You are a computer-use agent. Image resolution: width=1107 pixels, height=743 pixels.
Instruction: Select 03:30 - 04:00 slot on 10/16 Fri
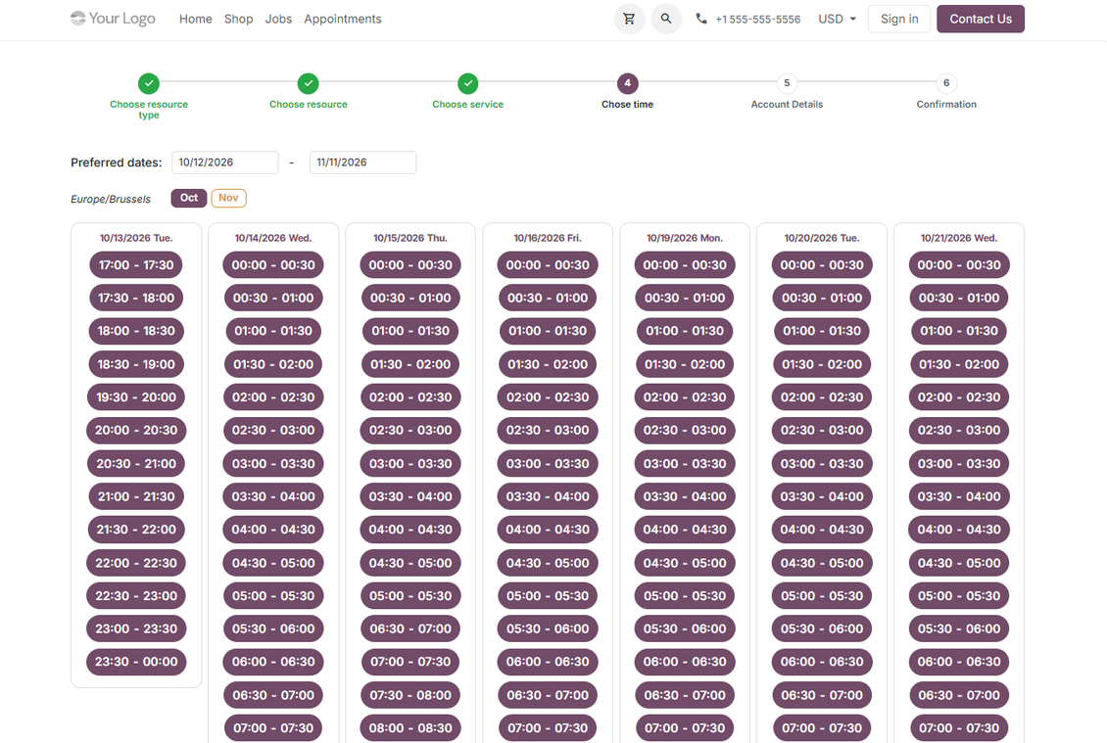pos(548,496)
